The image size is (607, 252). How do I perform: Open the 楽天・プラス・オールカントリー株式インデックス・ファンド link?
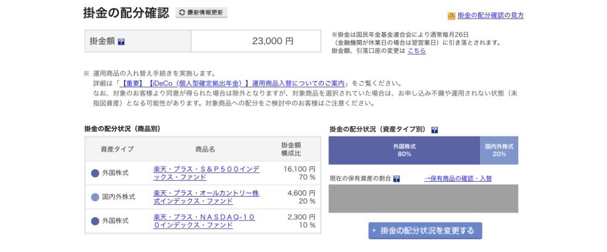tap(206, 197)
